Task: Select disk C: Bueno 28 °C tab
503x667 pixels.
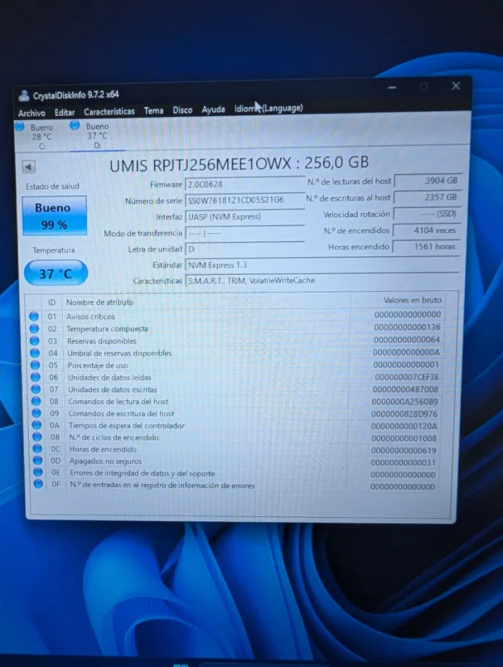Action: (38, 136)
